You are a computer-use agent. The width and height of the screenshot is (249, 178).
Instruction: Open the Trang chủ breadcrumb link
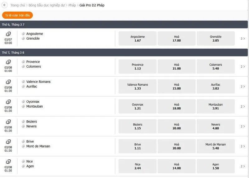(x=18, y=5)
